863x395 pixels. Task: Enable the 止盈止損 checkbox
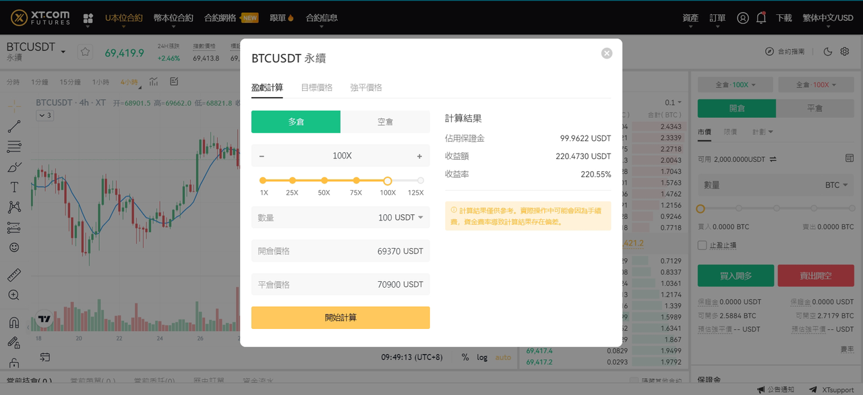(x=703, y=245)
